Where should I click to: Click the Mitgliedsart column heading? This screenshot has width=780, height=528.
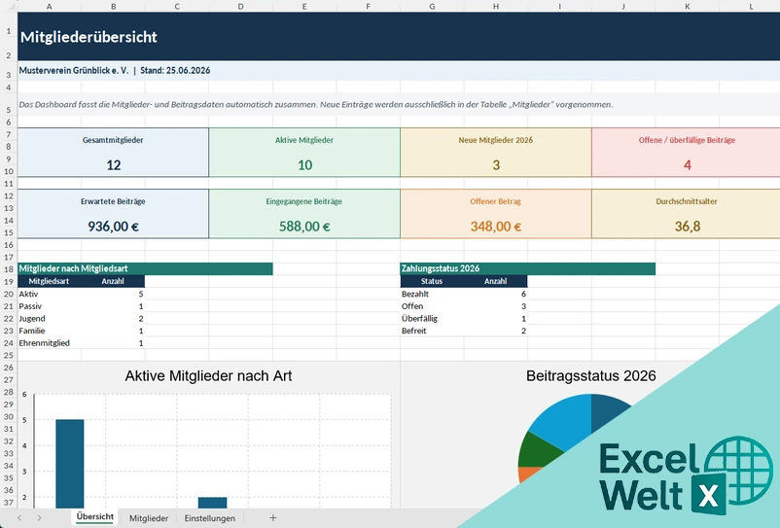[x=49, y=281]
